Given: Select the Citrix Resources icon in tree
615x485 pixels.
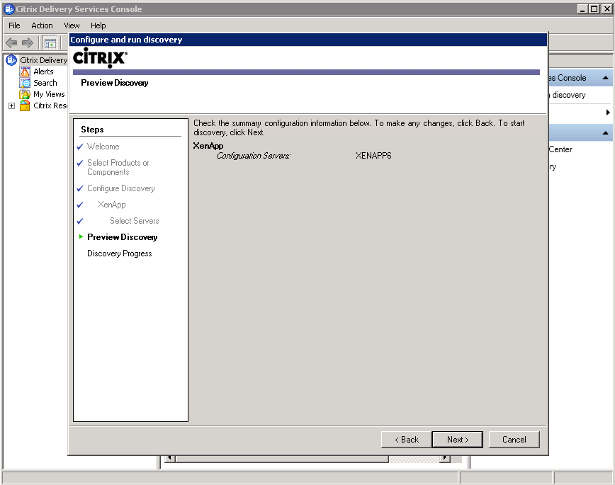Looking at the screenshot, I should (25, 105).
